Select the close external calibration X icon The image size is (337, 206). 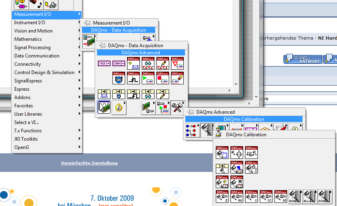point(237,182)
